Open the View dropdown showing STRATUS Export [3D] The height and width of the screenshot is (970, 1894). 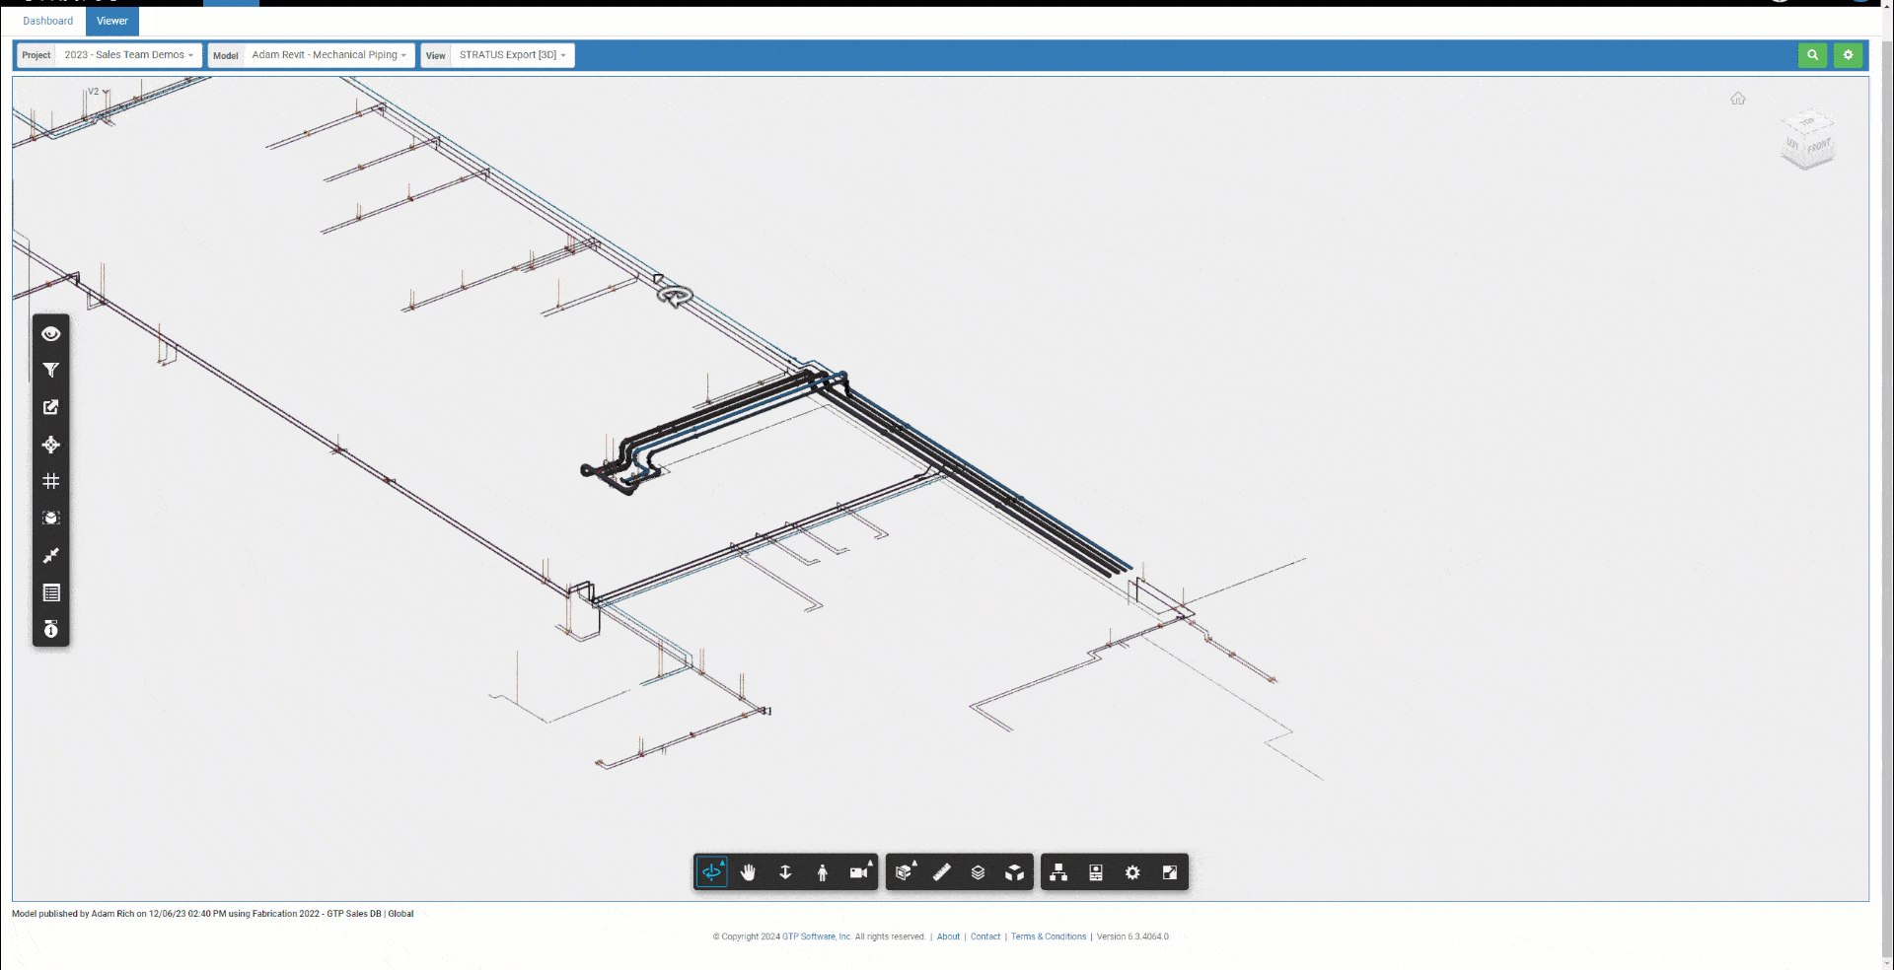click(x=512, y=55)
